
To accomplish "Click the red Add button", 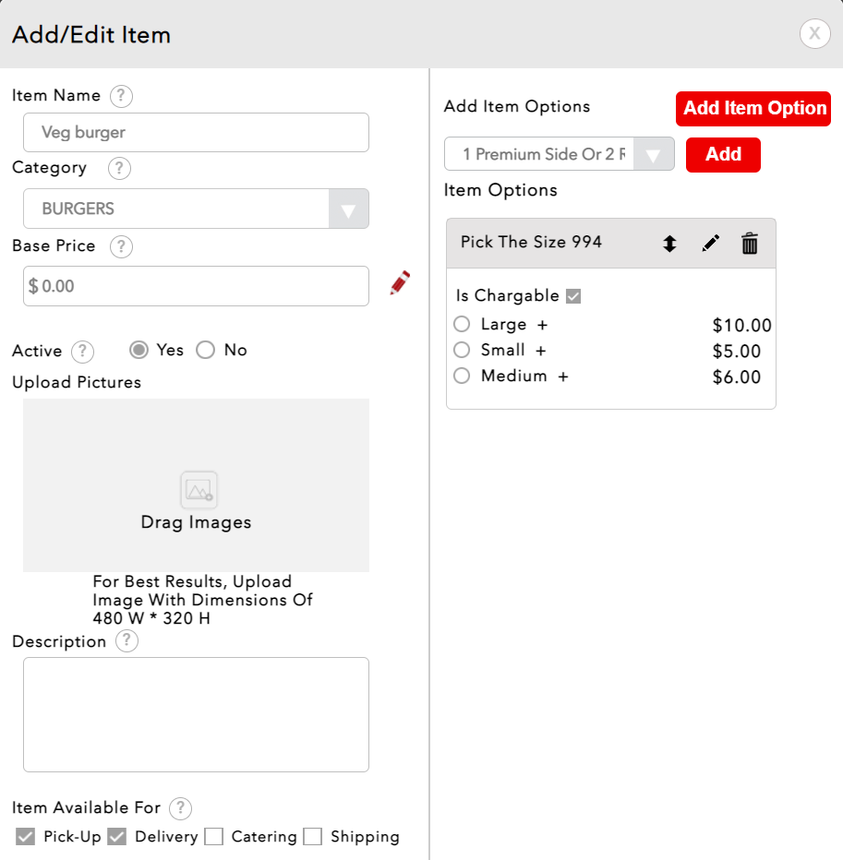I will click(723, 155).
